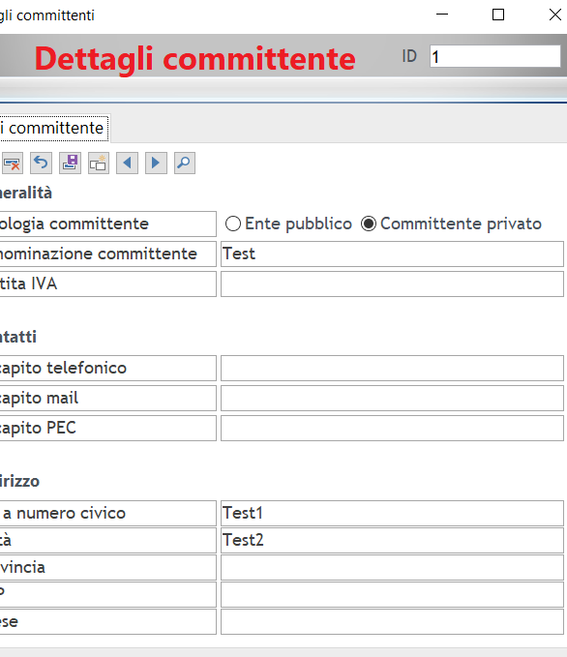The image size is (567, 657).
Task: Click the empty provincia input field
Action: [x=392, y=568]
